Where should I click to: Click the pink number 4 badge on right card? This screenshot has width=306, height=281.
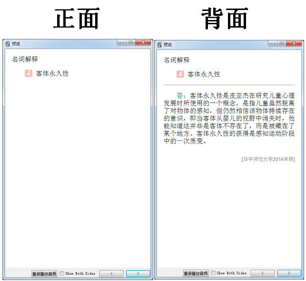180,74
